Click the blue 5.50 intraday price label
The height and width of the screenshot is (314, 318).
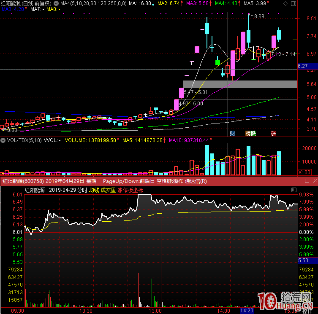point(308,260)
